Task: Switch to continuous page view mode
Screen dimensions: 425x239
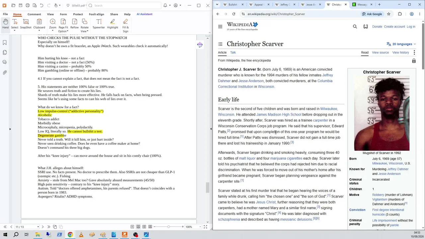Action: (x=138, y=227)
